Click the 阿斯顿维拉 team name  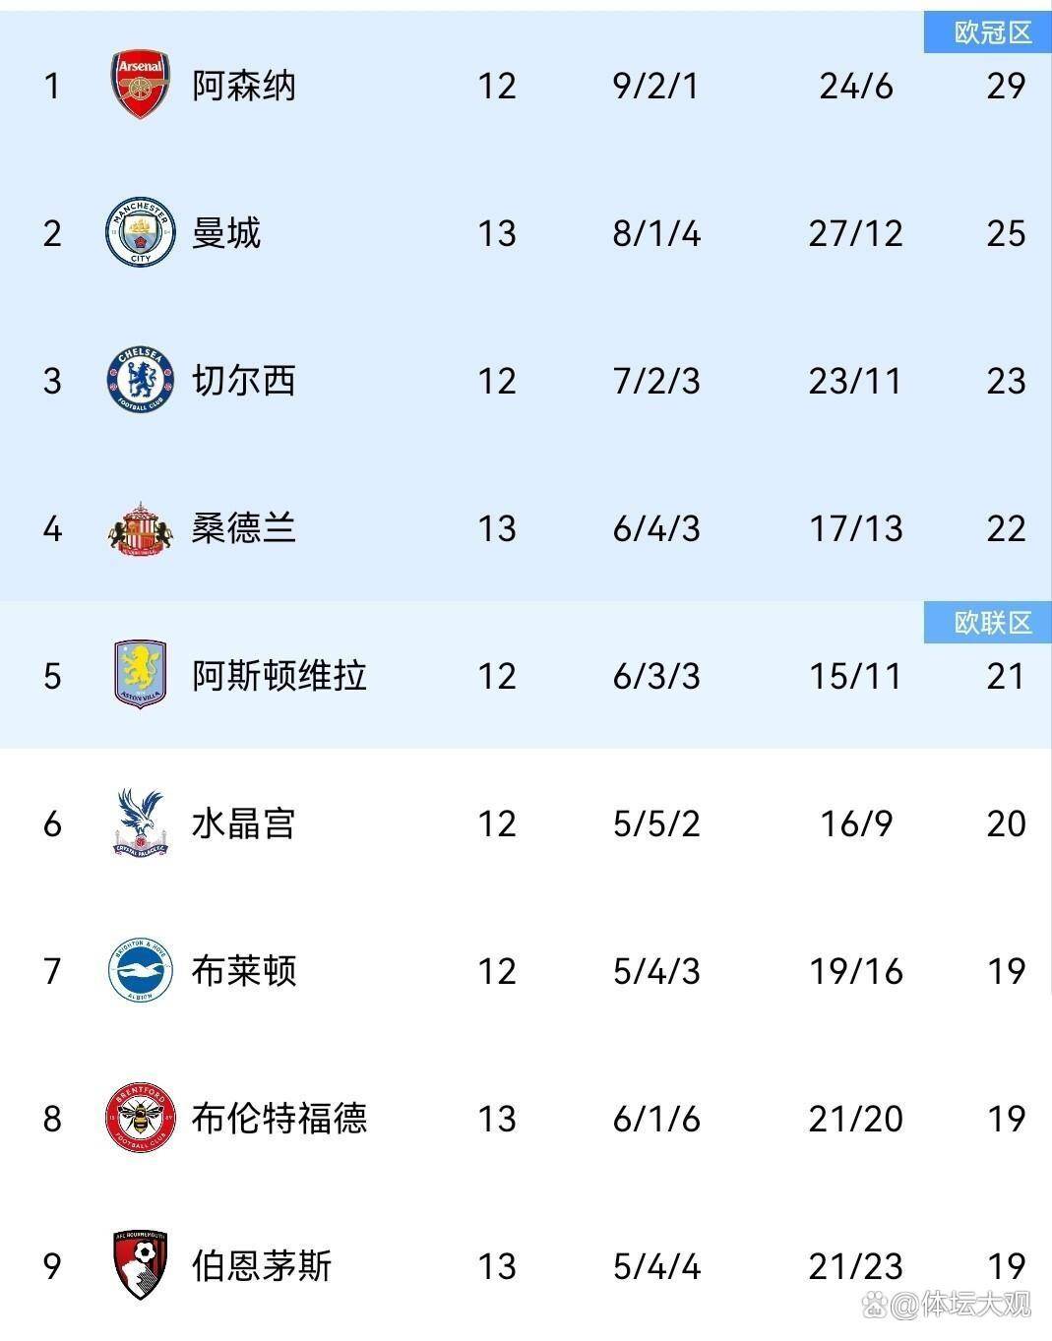(279, 677)
